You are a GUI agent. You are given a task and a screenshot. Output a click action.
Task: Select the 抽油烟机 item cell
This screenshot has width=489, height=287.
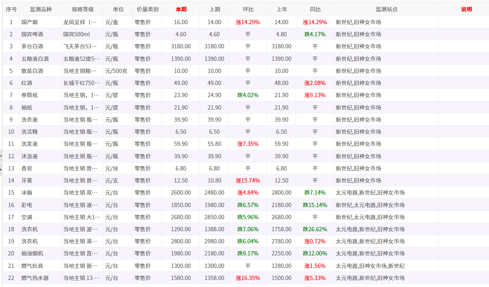click(x=41, y=253)
